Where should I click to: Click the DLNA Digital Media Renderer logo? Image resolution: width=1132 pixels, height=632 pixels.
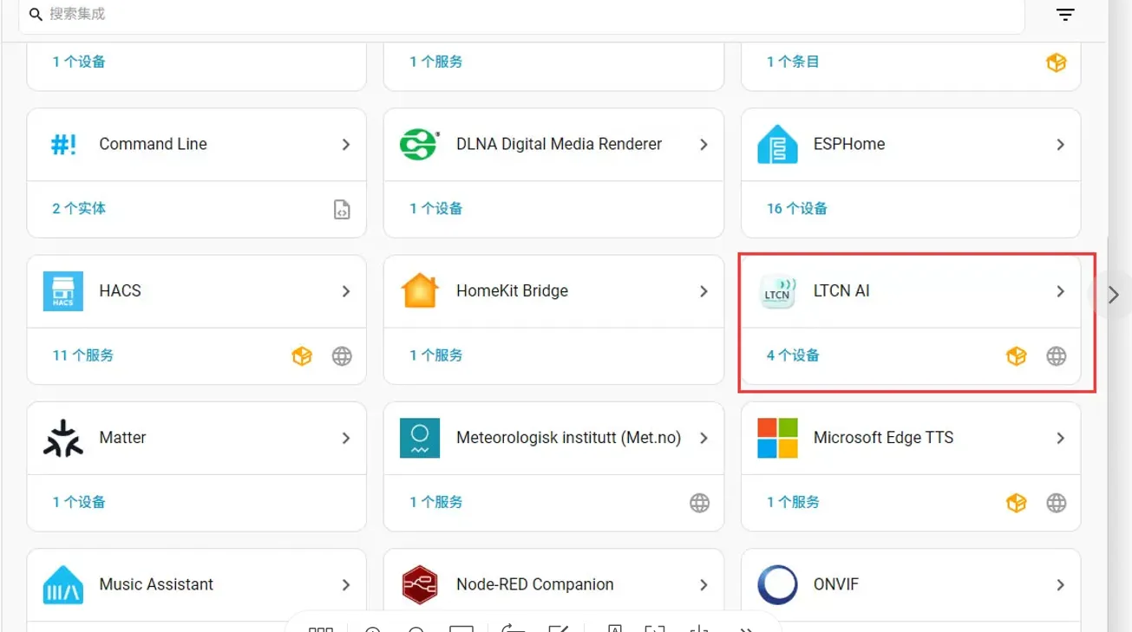click(420, 144)
